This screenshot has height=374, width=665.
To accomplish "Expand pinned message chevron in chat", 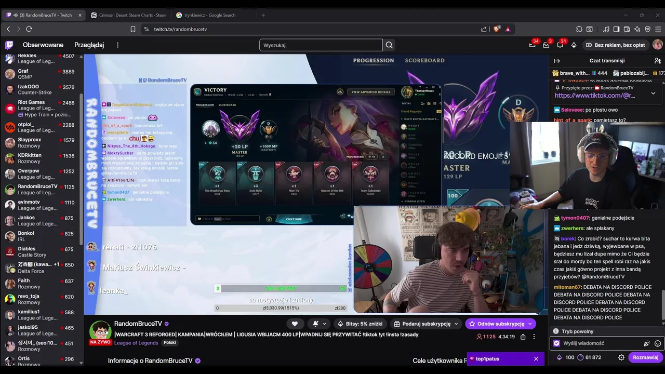I will 653,93.
